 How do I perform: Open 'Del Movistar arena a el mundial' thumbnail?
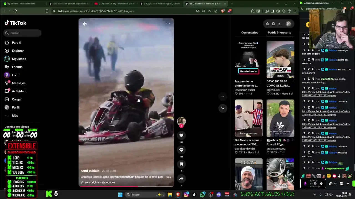click(x=248, y=118)
